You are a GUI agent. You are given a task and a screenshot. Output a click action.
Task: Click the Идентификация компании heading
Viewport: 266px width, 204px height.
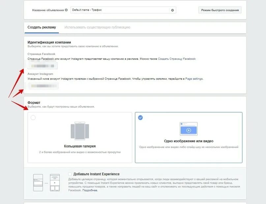click(49, 42)
